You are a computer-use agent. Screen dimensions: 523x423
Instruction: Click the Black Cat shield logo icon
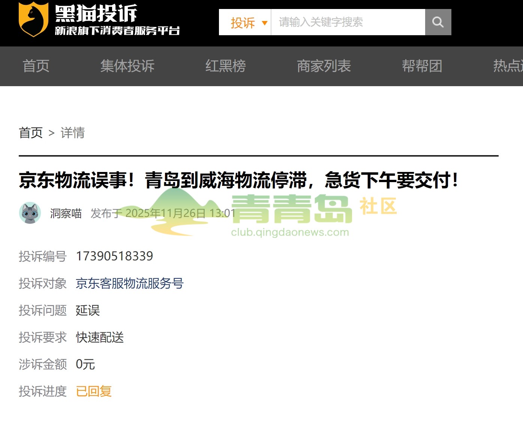pos(33,20)
